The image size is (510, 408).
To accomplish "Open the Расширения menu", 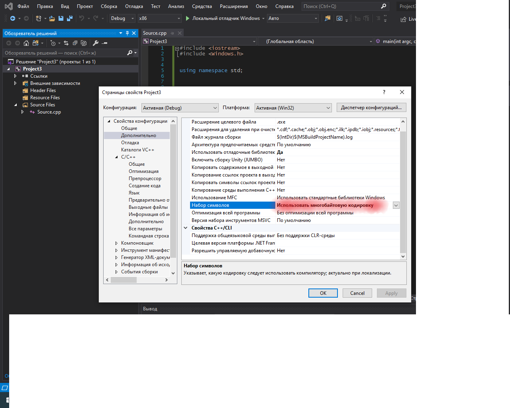I will click(234, 6).
